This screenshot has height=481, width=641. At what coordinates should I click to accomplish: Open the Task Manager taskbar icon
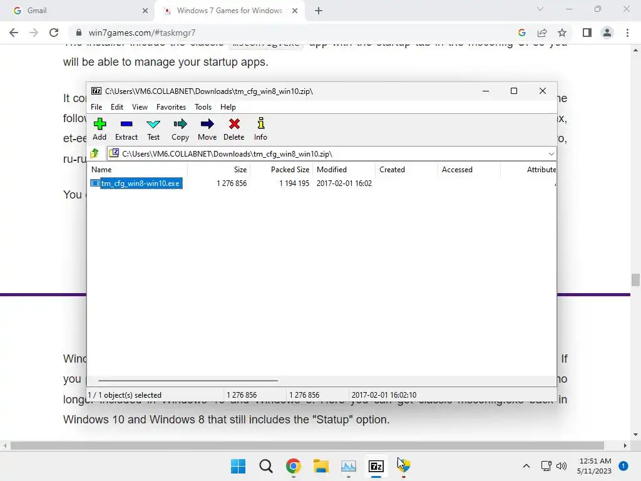(348, 466)
